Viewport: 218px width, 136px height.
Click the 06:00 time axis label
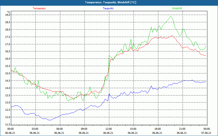pyautogui.click(x=60, y=129)
